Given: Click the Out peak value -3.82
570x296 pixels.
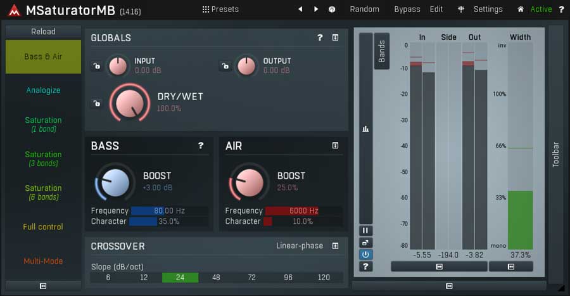Looking at the screenshot, I should pos(474,255).
